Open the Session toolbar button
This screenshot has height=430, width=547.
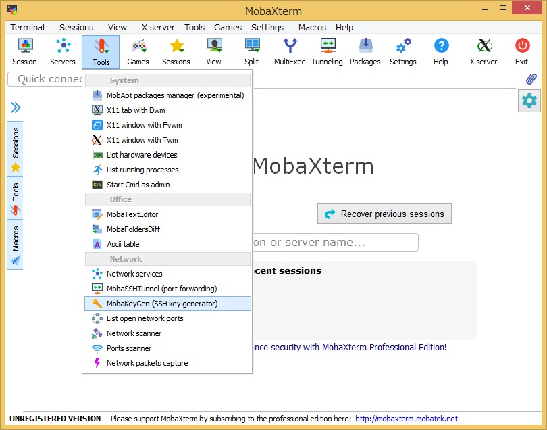[x=25, y=51]
